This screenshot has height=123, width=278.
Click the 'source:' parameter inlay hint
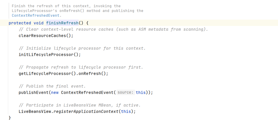pyautogui.click(x=126, y=93)
